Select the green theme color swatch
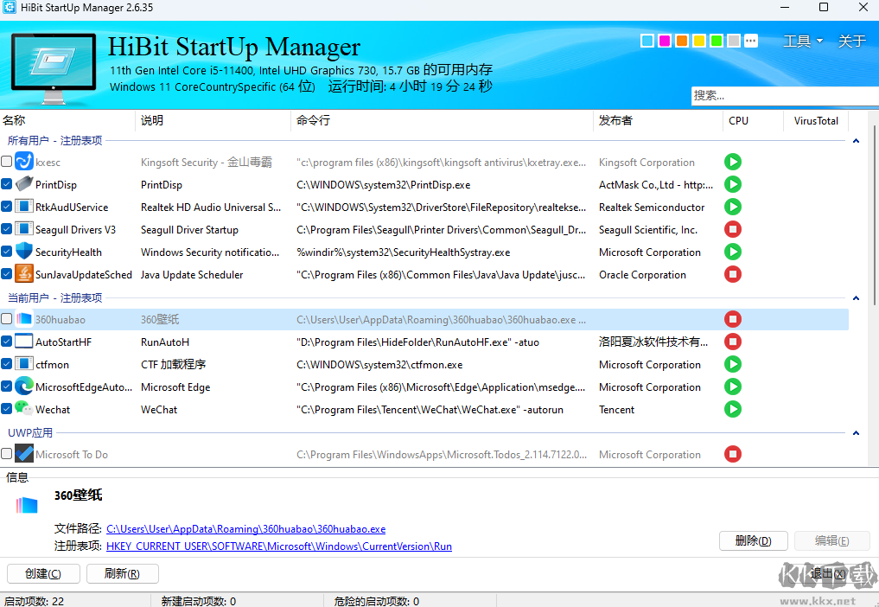The width and height of the screenshot is (879, 607). pos(717,41)
